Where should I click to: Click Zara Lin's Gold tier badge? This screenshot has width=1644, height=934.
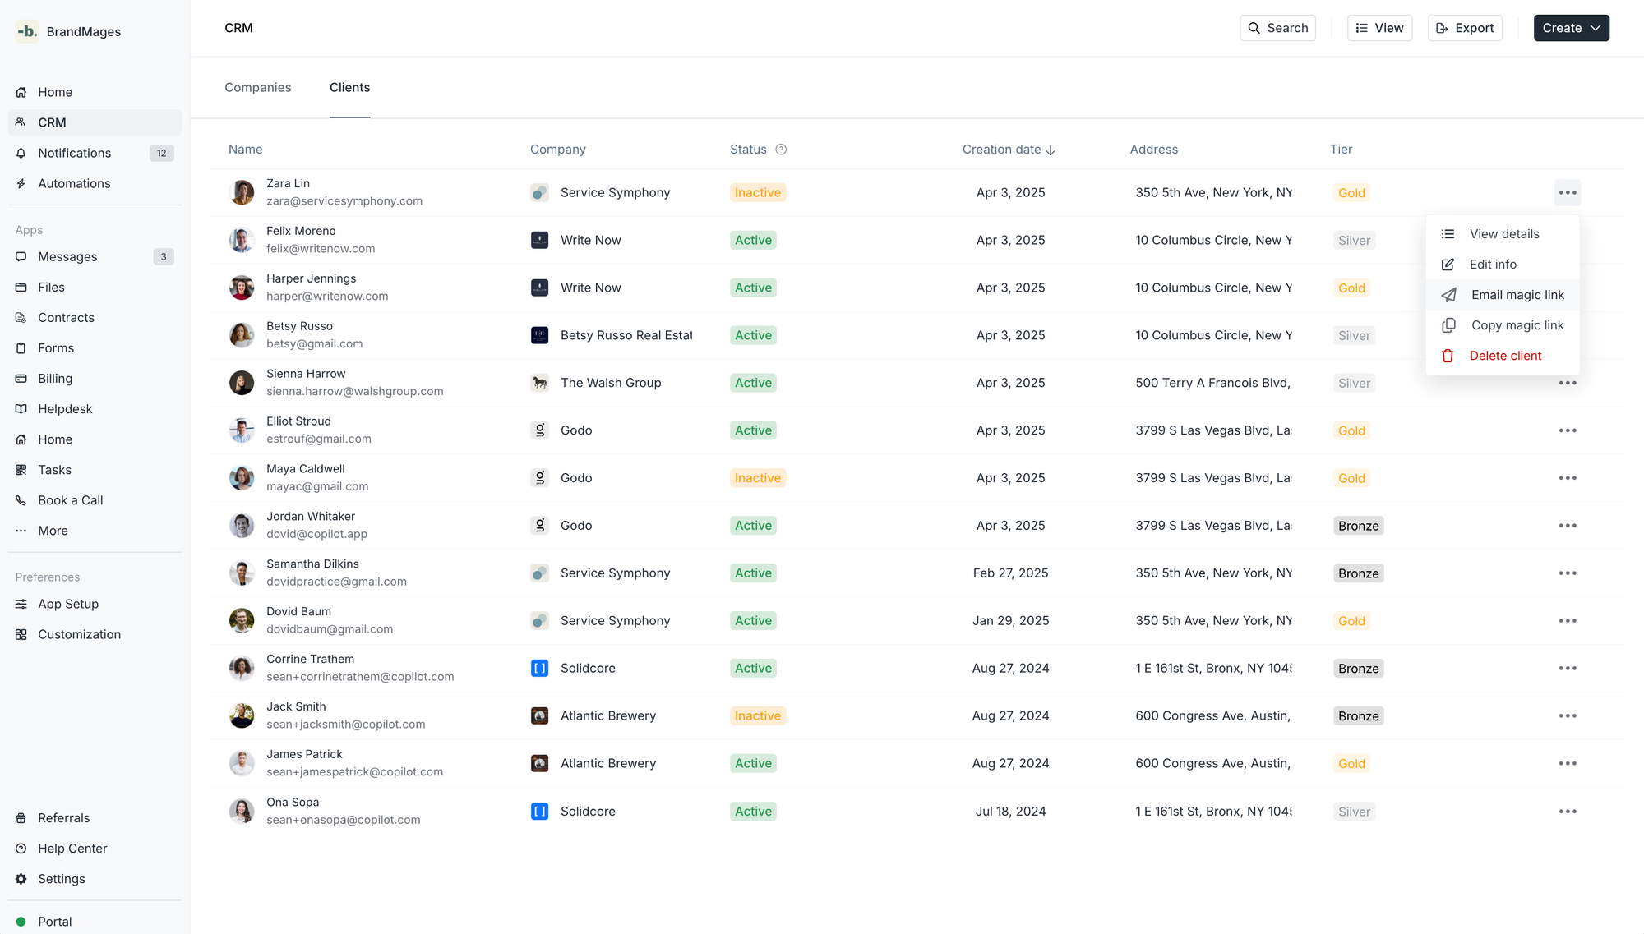tap(1351, 193)
